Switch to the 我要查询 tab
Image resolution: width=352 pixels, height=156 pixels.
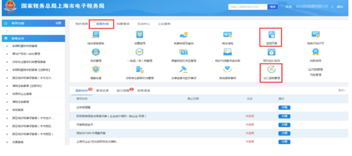[x=123, y=24]
